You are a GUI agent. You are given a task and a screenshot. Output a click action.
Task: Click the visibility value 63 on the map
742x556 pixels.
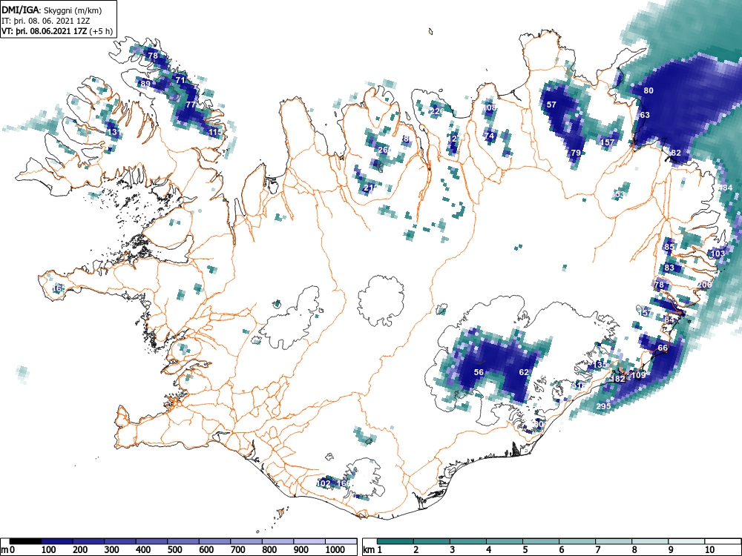tap(645, 115)
